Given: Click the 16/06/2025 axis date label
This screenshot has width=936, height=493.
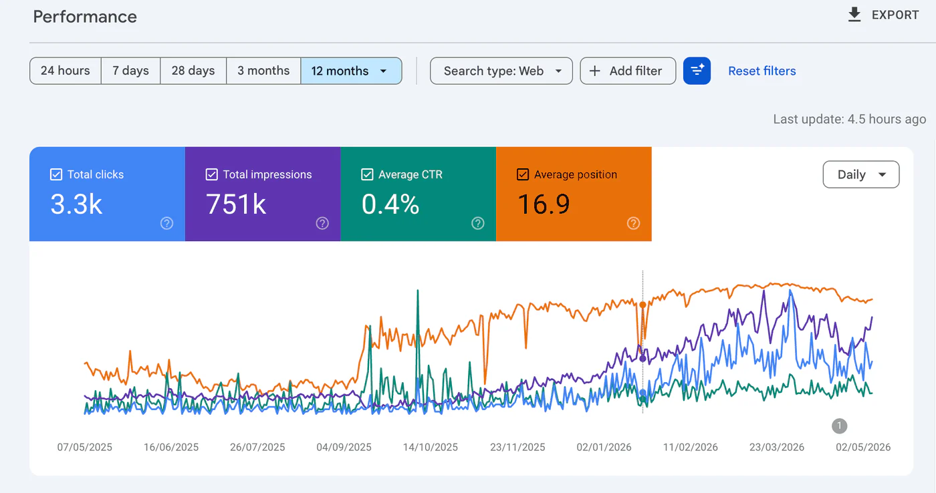Looking at the screenshot, I should coord(171,447).
